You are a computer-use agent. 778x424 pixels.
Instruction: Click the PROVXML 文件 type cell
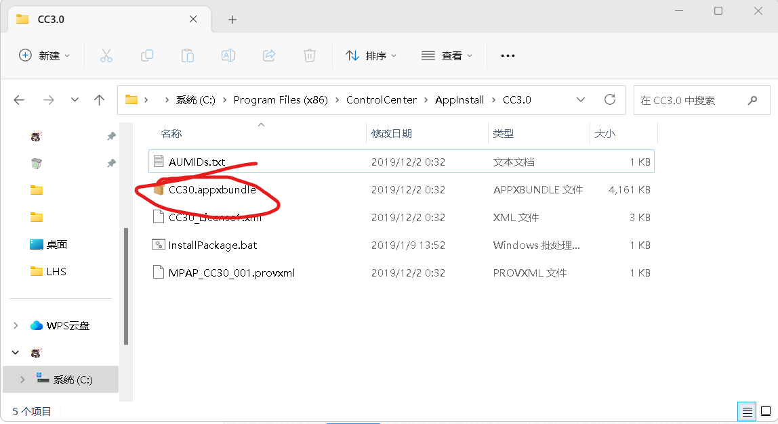529,273
